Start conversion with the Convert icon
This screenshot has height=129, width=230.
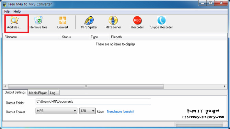[x=62, y=20]
